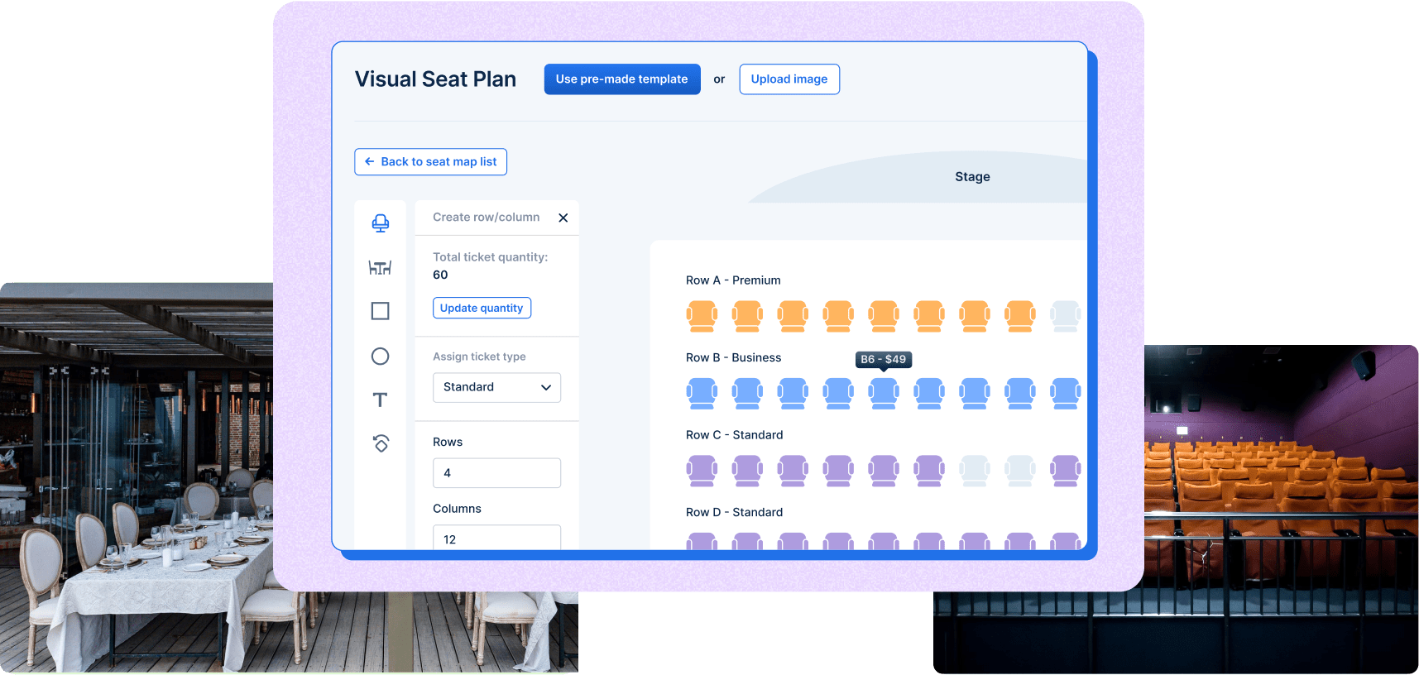Select the table and chairs tool
The image size is (1419, 675).
pos(380,267)
